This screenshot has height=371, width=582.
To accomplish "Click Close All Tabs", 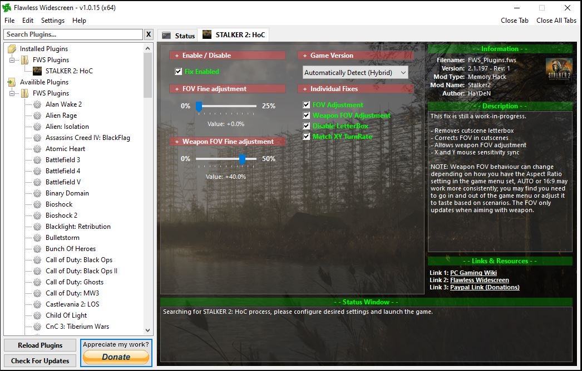I will point(556,21).
